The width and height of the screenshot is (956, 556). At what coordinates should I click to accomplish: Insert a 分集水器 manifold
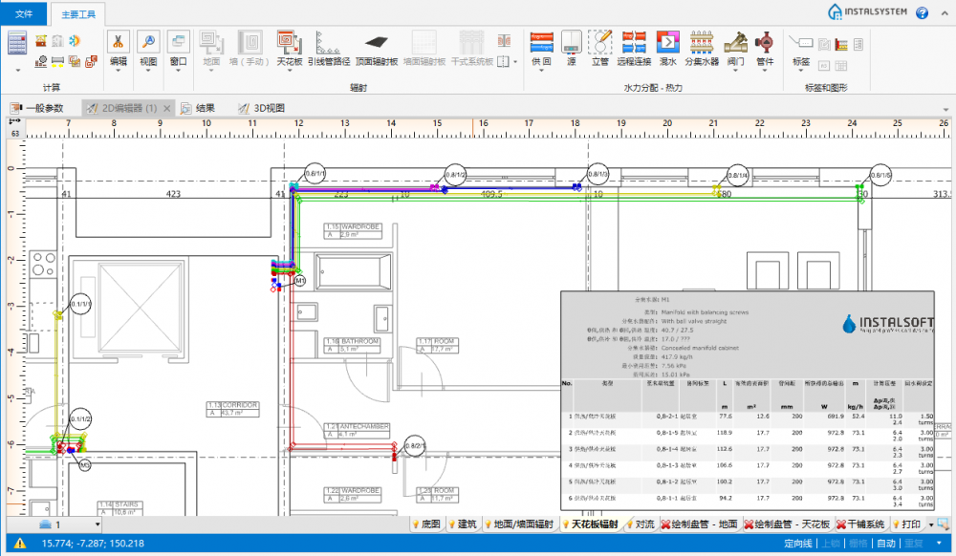tap(701, 43)
